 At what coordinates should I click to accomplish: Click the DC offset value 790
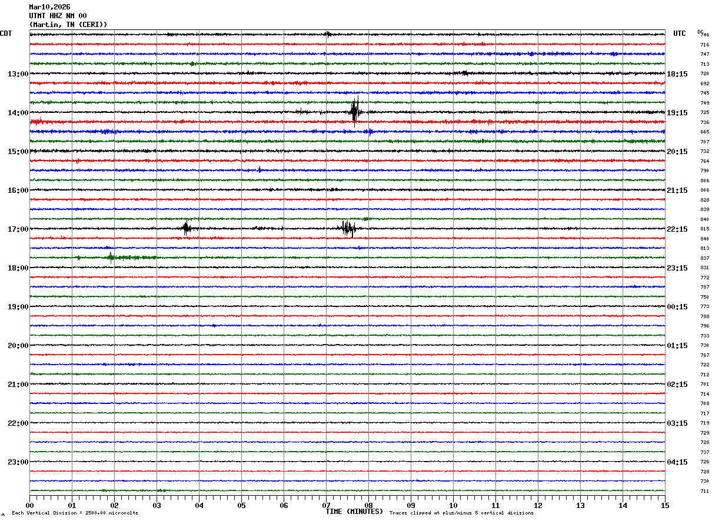point(704,171)
